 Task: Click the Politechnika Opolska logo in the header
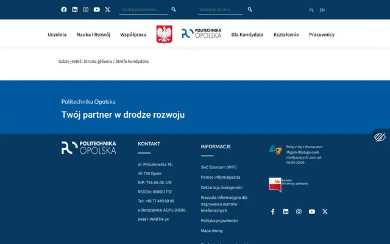202,34
